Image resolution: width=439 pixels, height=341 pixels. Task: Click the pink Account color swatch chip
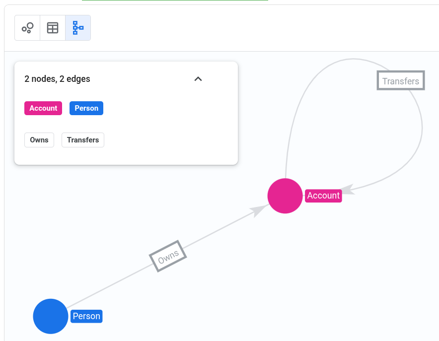tap(43, 108)
